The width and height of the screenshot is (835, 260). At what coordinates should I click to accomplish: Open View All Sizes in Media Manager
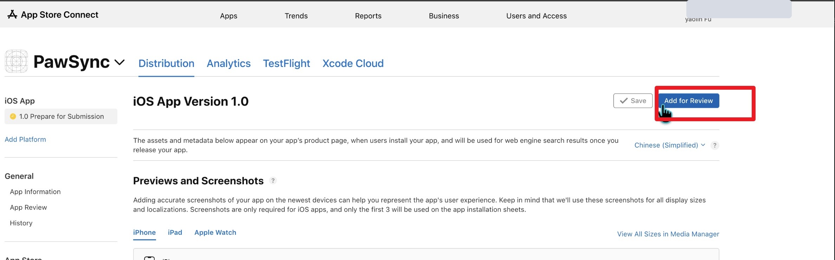pos(668,234)
